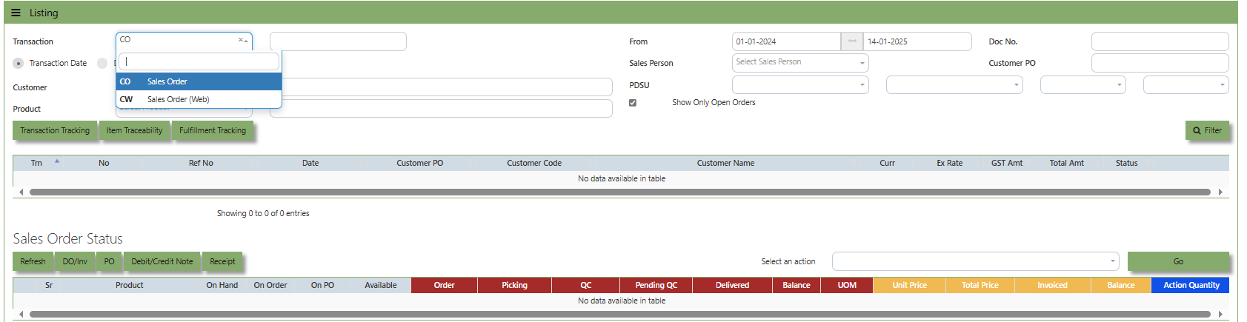Click the Available column header

pyautogui.click(x=381, y=285)
